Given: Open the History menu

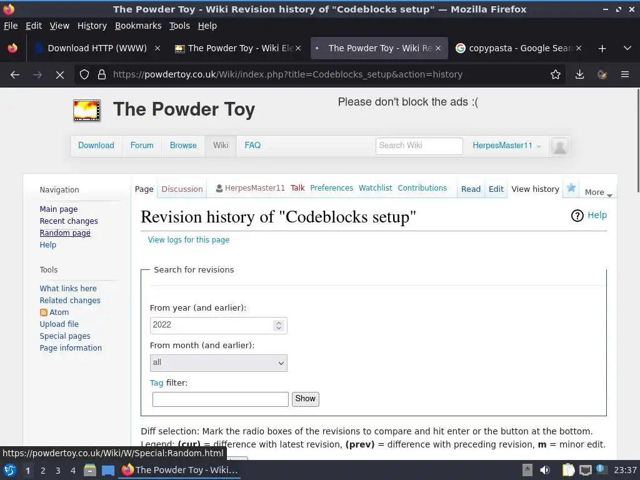Looking at the screenshot, I should pos(92,26).
